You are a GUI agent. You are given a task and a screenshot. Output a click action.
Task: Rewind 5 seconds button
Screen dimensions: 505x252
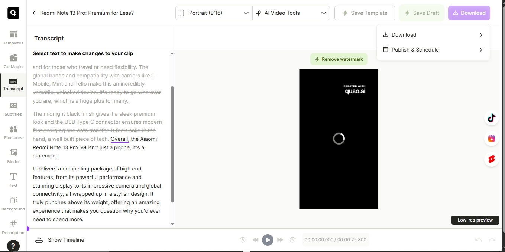tap(243, 240)
